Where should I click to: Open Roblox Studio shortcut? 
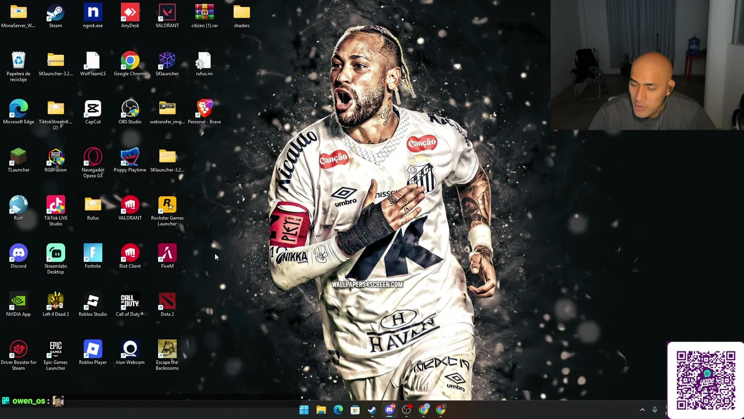[92, 304]
